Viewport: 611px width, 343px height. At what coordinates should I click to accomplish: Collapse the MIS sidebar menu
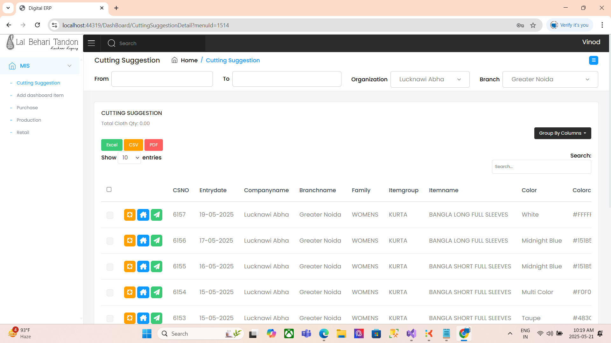pos(69,66)
